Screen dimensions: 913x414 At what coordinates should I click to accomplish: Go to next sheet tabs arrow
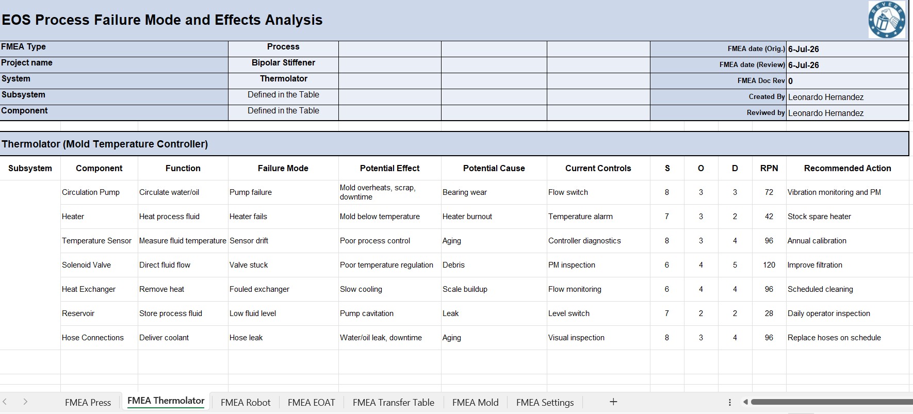(x=25, y=402)
